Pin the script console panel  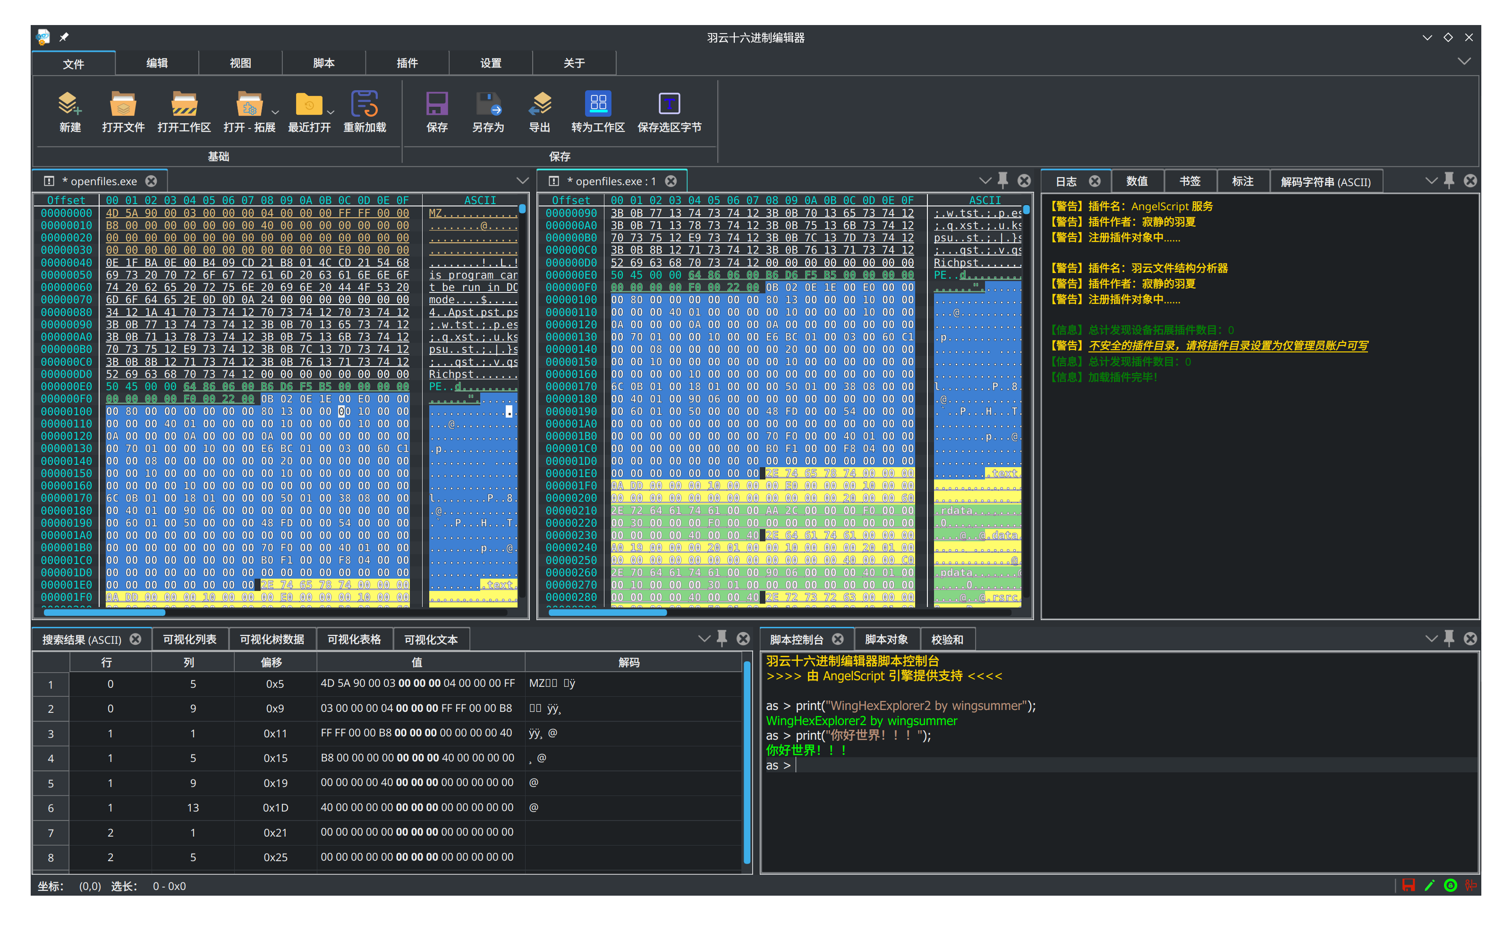1449,639
